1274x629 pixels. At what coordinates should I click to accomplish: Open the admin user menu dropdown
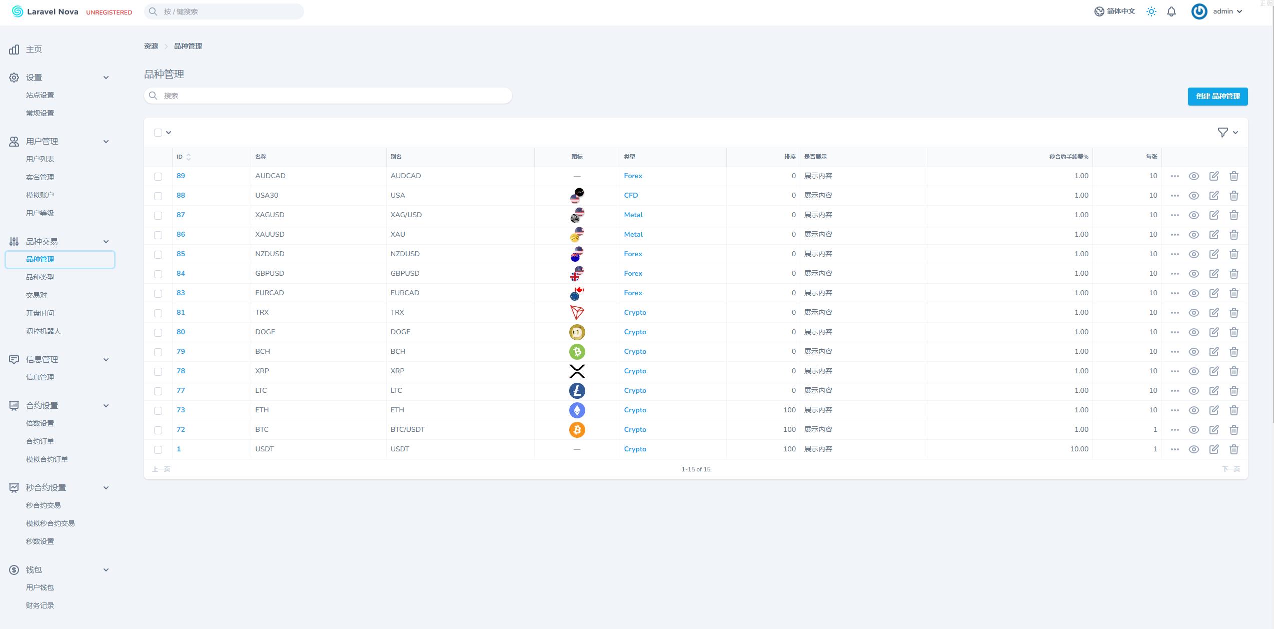pyautogui.click(x=1227, y=12)
